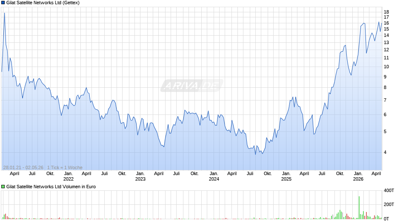
Task: Click the blue Gettex legend swatch
Action: coord(3,3)
